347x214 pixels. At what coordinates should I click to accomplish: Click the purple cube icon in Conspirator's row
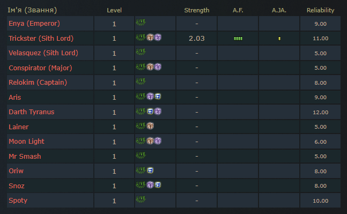click(158, 67)
